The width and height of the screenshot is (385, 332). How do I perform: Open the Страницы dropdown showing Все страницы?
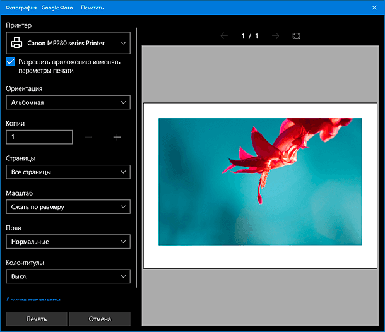point(68,172)
